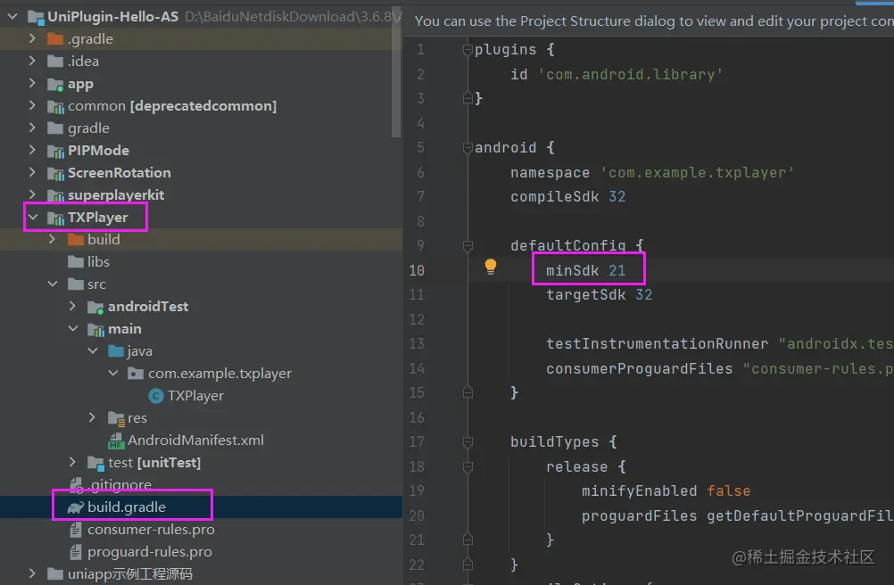Viewport: 894px width, 585px height.
Task: Collapse the TXPlayer module
Action: click(33, 217)
